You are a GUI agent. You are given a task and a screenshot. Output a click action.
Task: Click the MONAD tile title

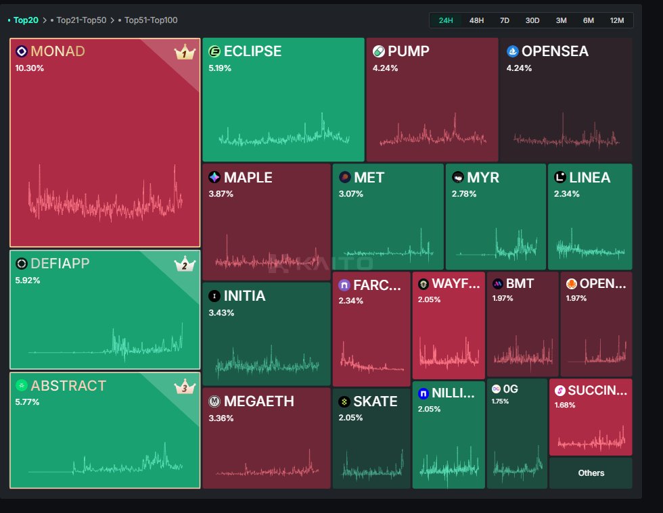(58, 51)
